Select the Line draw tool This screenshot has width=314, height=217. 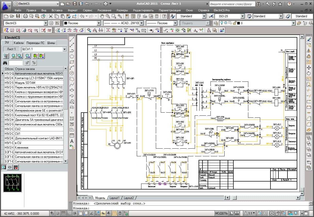(72, 39)
